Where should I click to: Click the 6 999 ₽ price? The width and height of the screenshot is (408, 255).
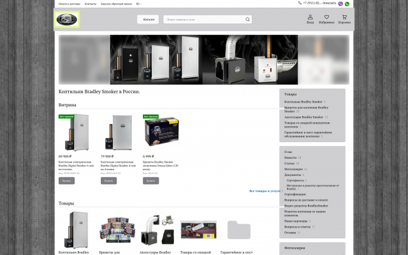pyautogui.click(x=149, y=156)
